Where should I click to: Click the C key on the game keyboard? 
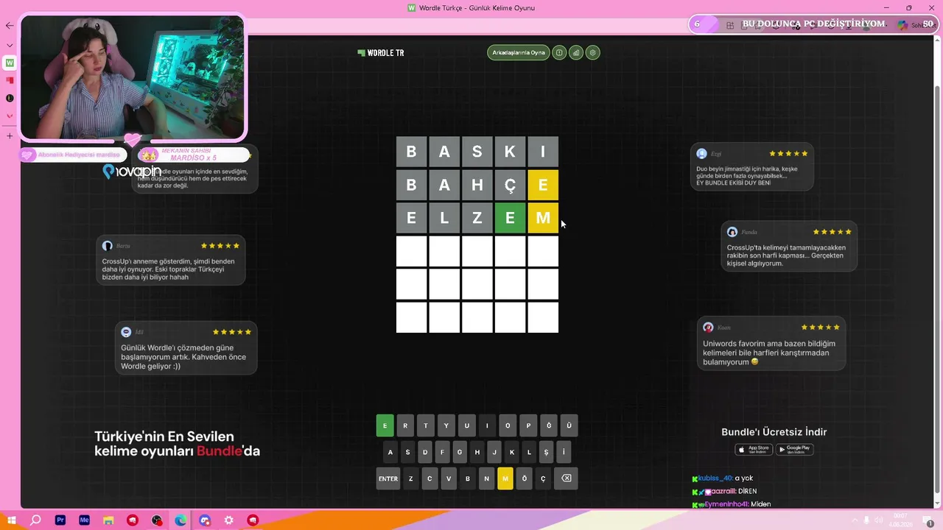(430, 478)
